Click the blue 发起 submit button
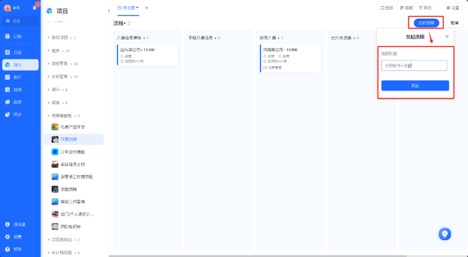Viewport: 468px width, 257px height. click(415, 86)
